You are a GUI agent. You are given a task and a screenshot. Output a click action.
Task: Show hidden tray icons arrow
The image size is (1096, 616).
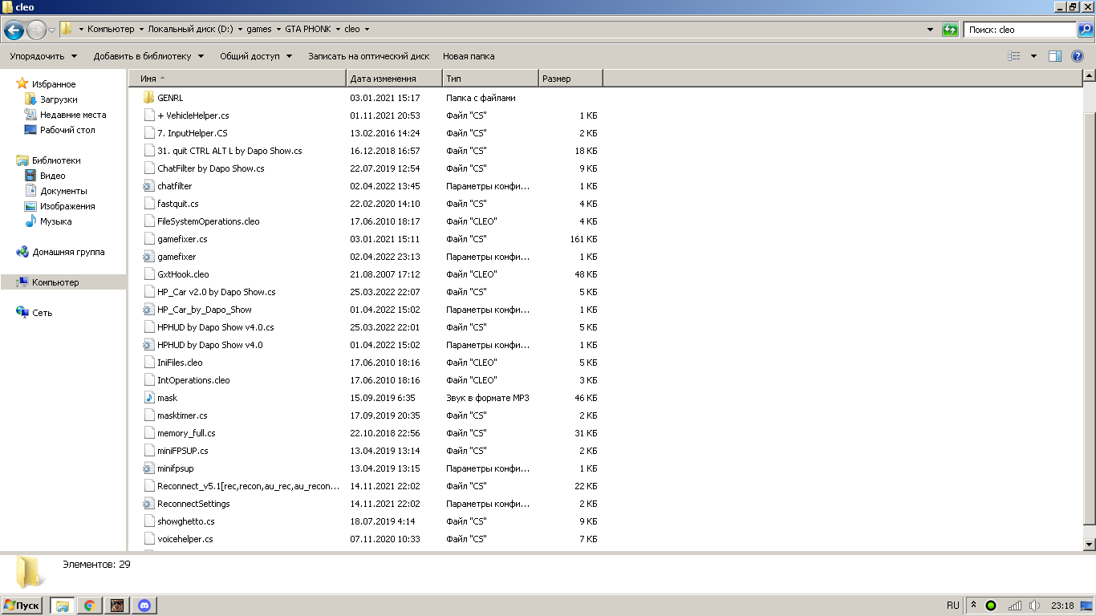coord(973,606)
